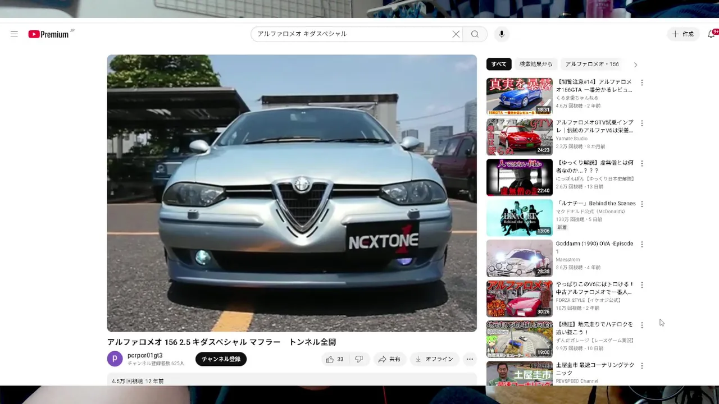Open 土屋圭市 cornering technique thumbnail
This screenshot has height=404, width=719.
click(520, 373)
